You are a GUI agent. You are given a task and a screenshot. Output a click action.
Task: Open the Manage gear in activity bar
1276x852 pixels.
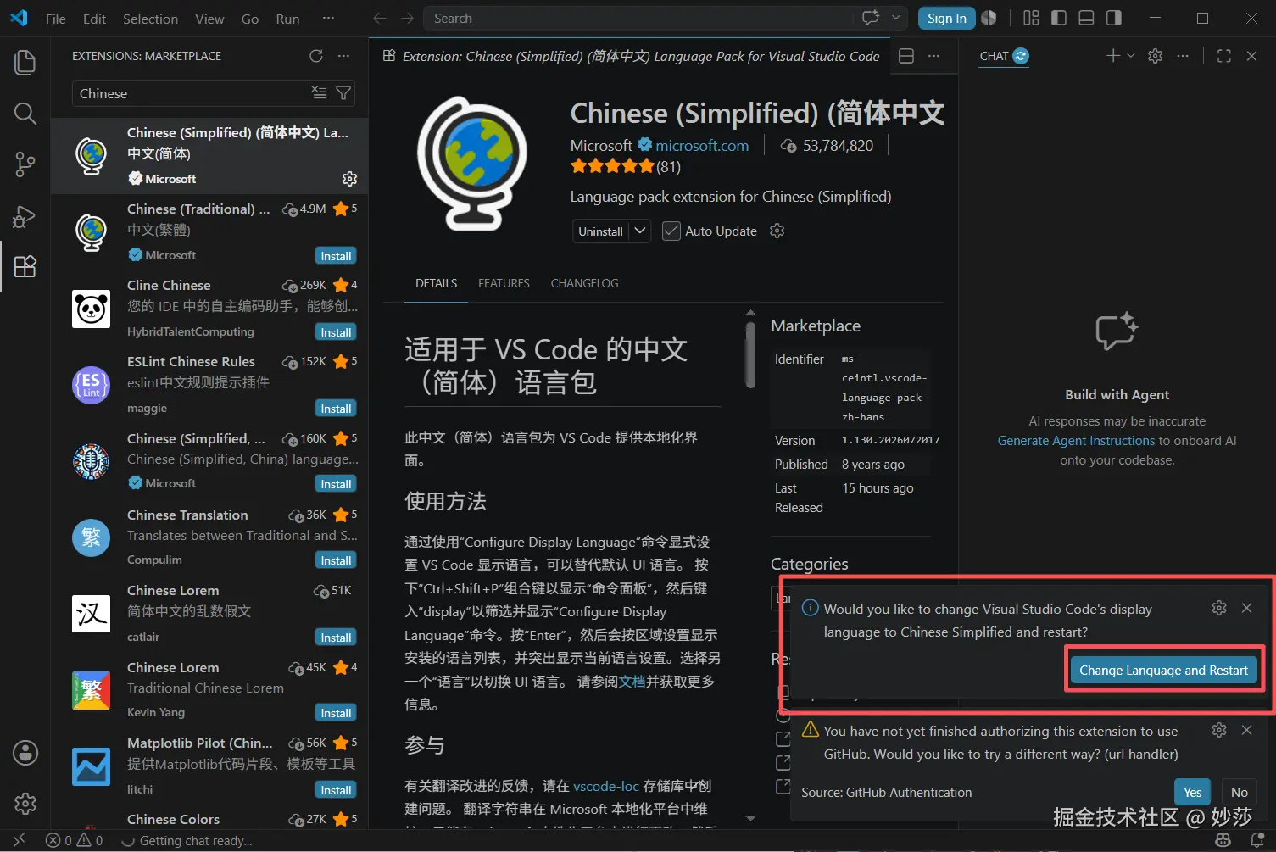25,803
